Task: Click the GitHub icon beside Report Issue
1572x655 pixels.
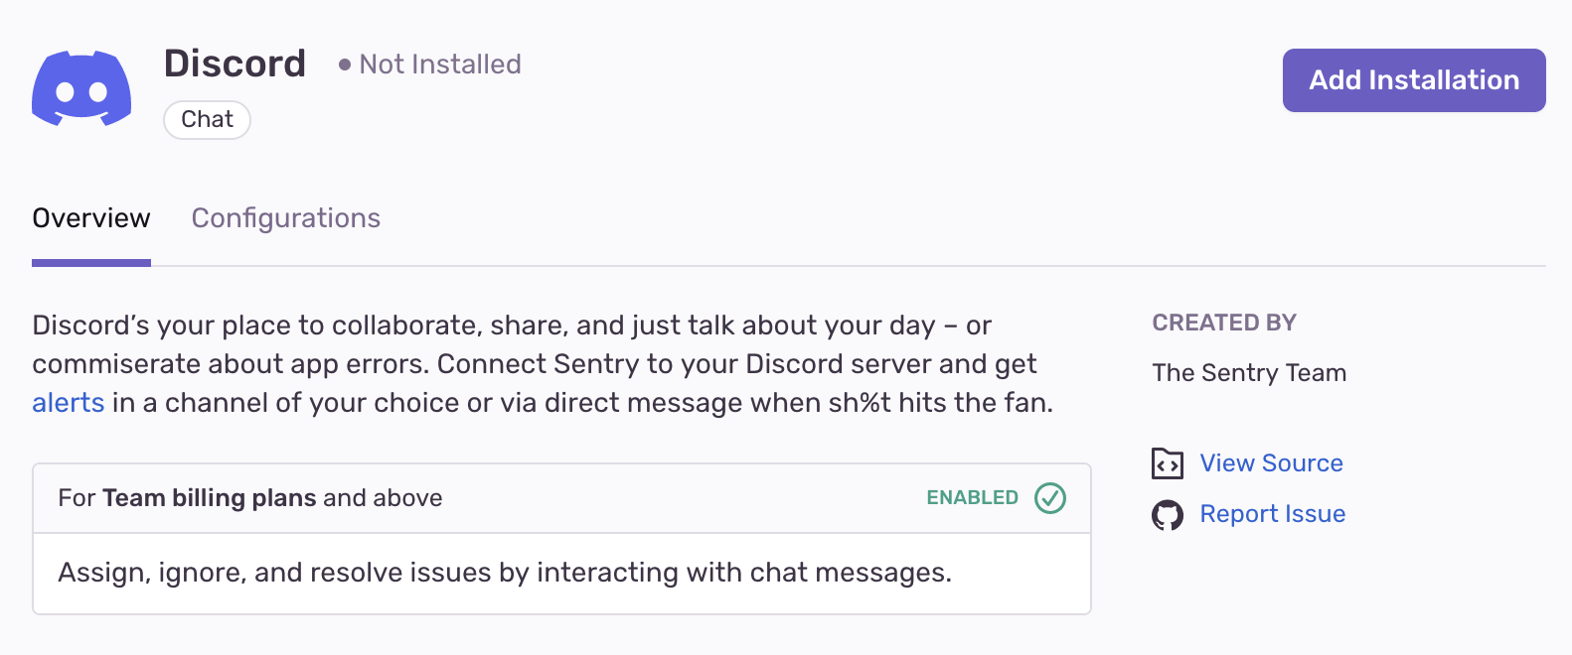Action: click(x=1169, y=514)
